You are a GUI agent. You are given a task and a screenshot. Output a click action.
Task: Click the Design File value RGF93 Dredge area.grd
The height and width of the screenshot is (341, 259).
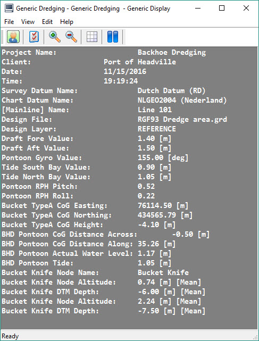[182, 119]
